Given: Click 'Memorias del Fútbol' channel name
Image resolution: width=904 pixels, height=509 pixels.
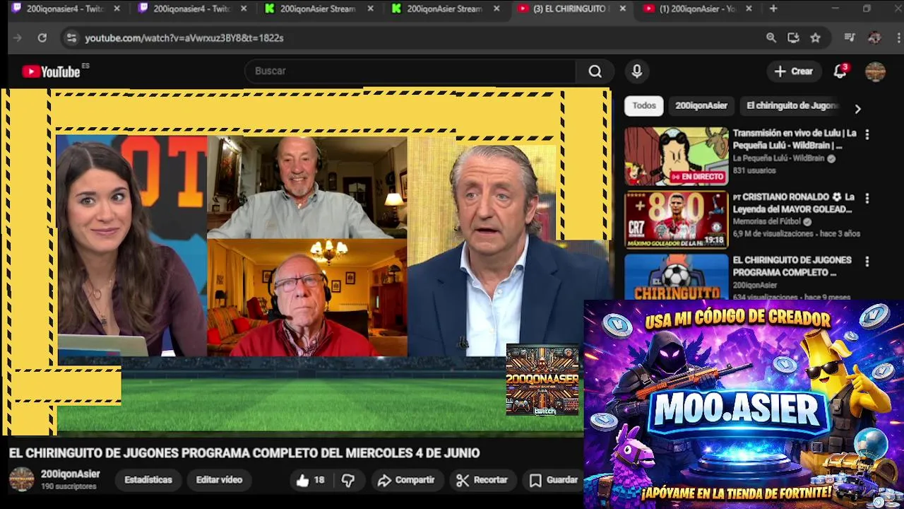Looking at the screenshot, I should coord(766,221).
